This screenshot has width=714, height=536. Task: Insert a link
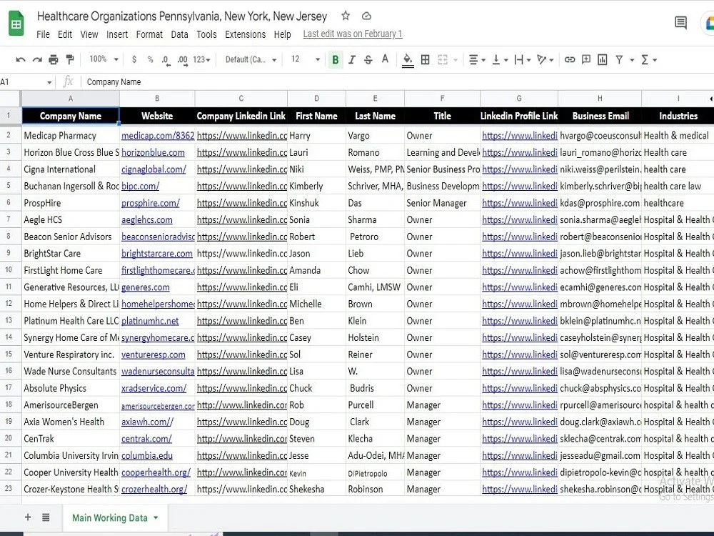[570, 60]
